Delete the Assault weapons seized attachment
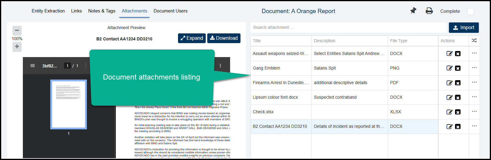491x160 pixels. coord(457,54)
